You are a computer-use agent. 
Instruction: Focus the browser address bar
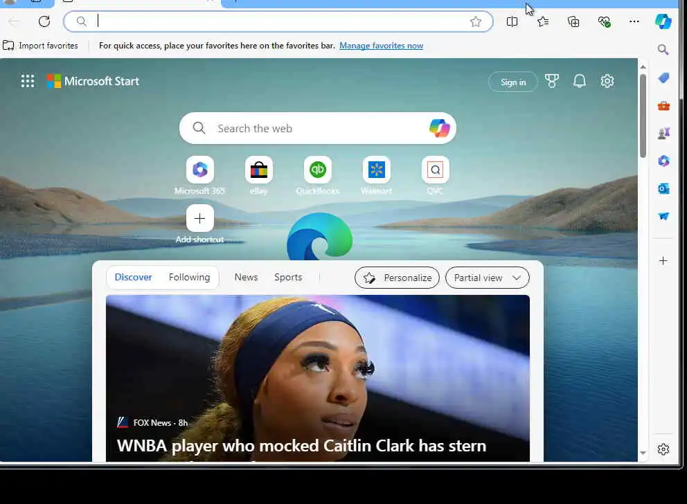tap(278, 21)
